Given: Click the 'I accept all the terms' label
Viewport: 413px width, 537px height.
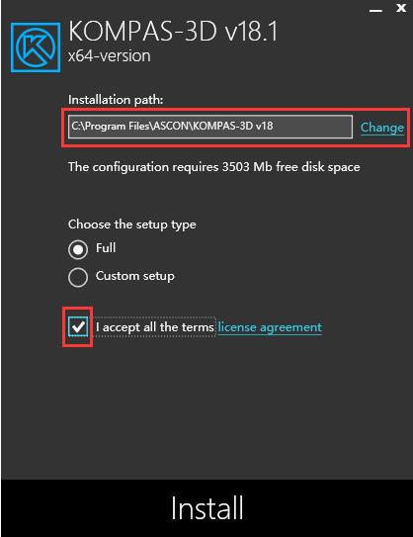Looking at the screenshot, I should (x=155, y=327).
